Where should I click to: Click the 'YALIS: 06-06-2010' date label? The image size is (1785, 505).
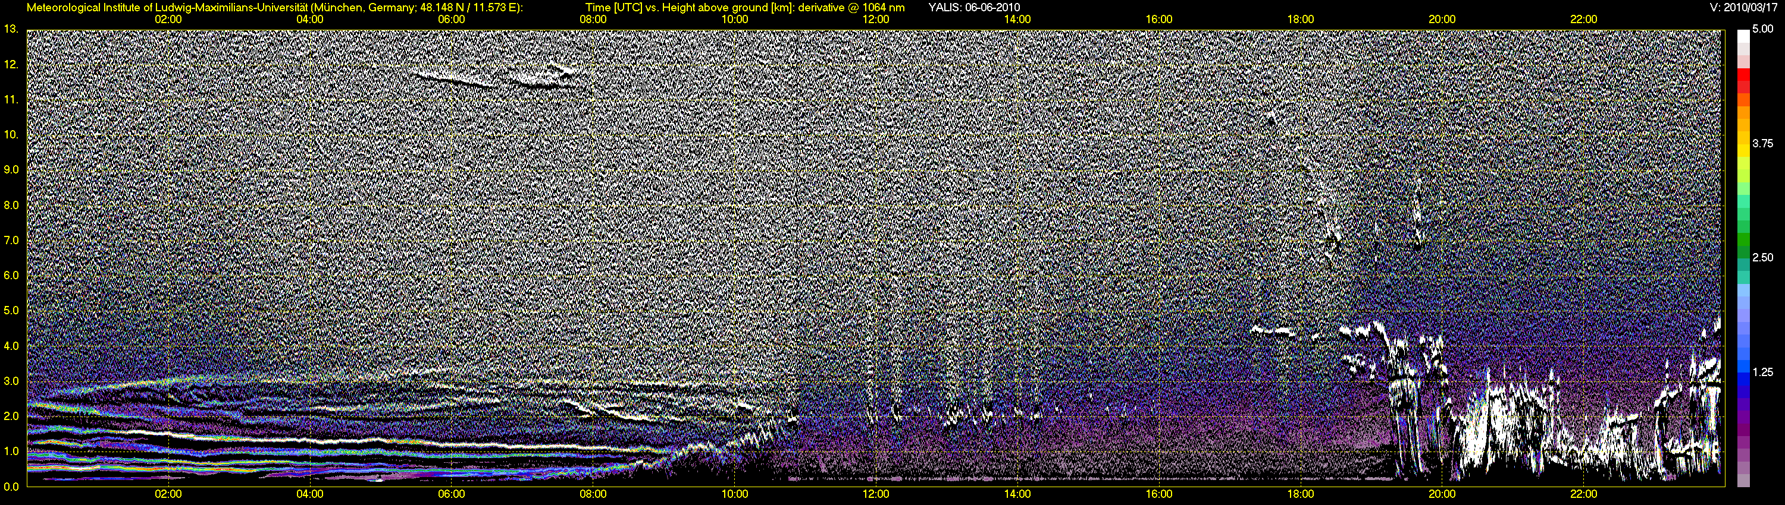(973, 8)
